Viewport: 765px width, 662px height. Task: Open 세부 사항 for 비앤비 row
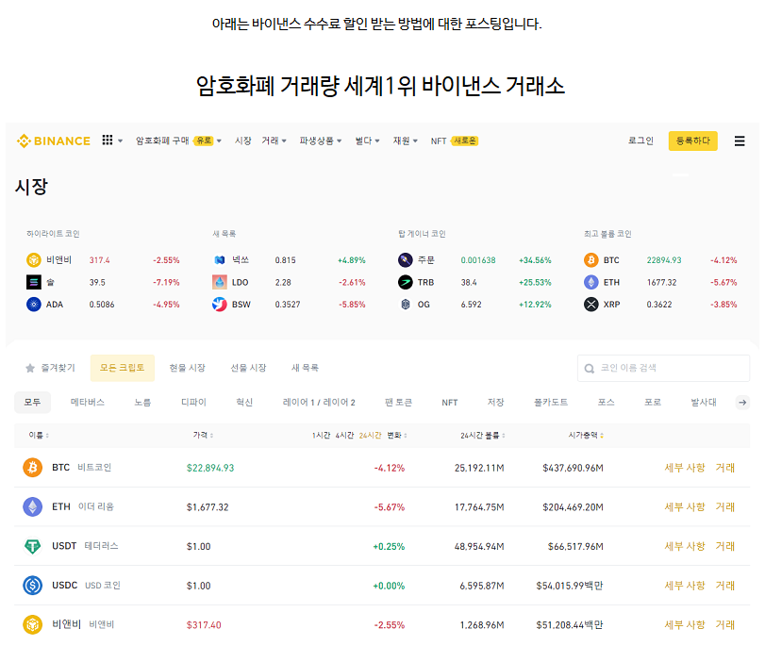pos(685,624)
